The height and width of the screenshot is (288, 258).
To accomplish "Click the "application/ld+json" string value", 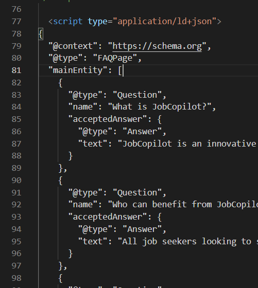I will point(164,22).
